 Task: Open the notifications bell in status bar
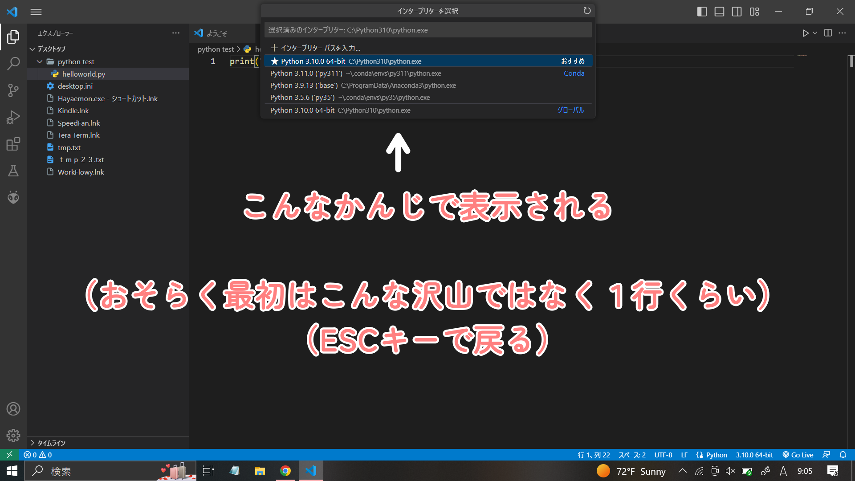[843, 455]
